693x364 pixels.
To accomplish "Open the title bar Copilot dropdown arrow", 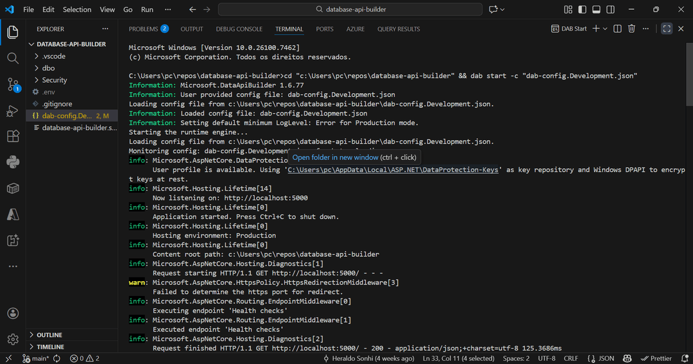I will tap(502, 9).
